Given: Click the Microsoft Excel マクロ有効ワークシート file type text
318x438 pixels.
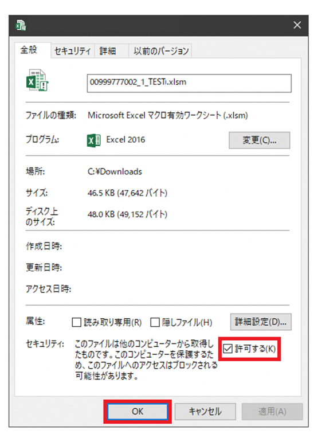Looking at the screenshot, I should click(x=168, y=115).
